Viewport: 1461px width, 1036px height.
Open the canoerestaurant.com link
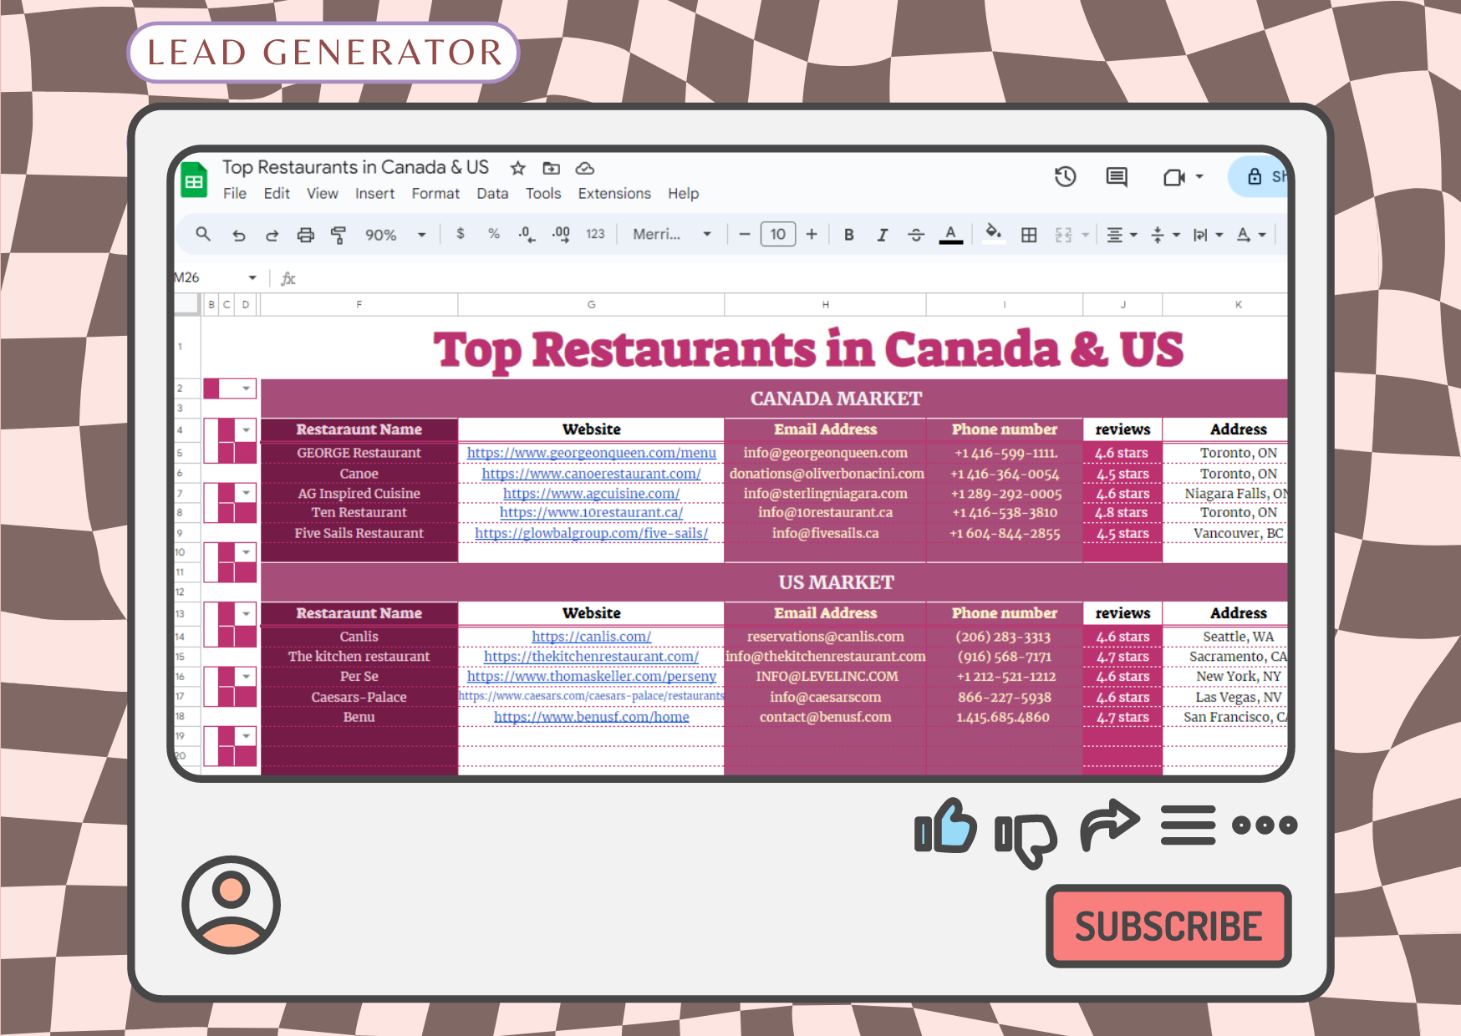tap(591, 474)
